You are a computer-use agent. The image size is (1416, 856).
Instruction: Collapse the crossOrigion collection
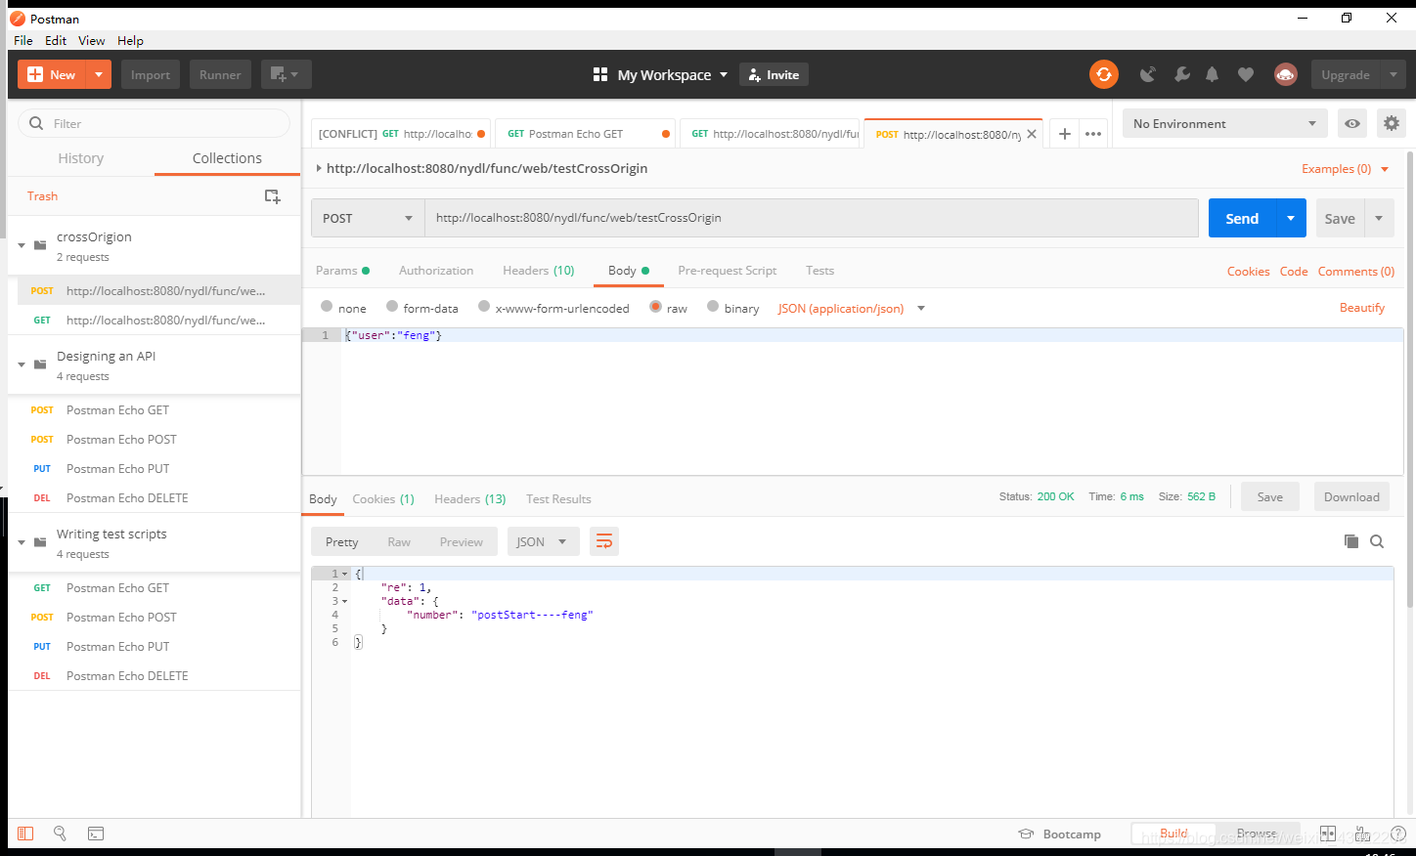click(x=22, y=245)
